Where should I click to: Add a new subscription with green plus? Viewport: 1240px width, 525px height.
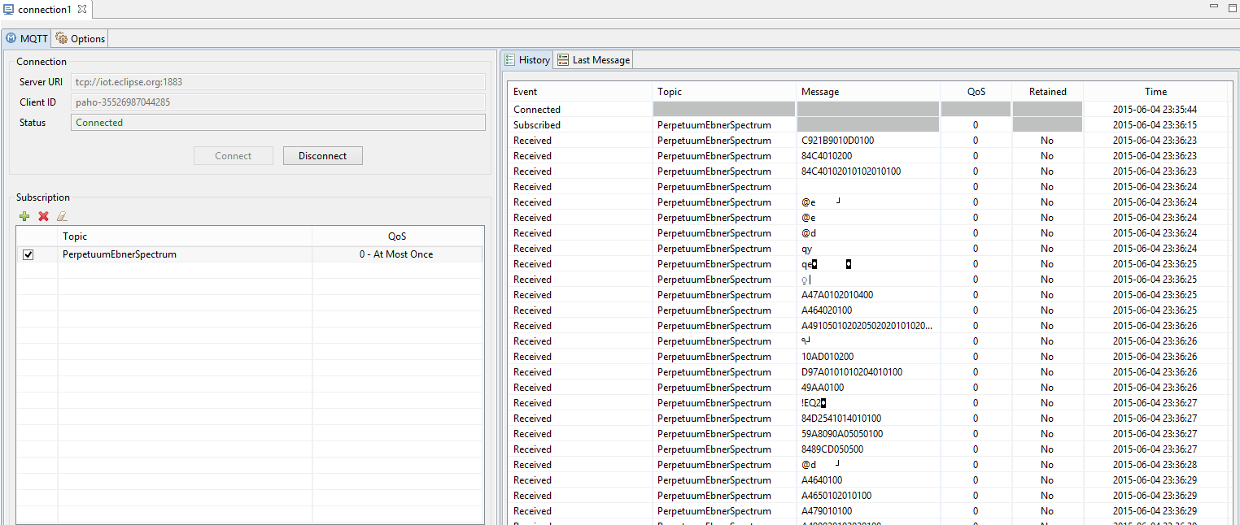tap(24, 216)
